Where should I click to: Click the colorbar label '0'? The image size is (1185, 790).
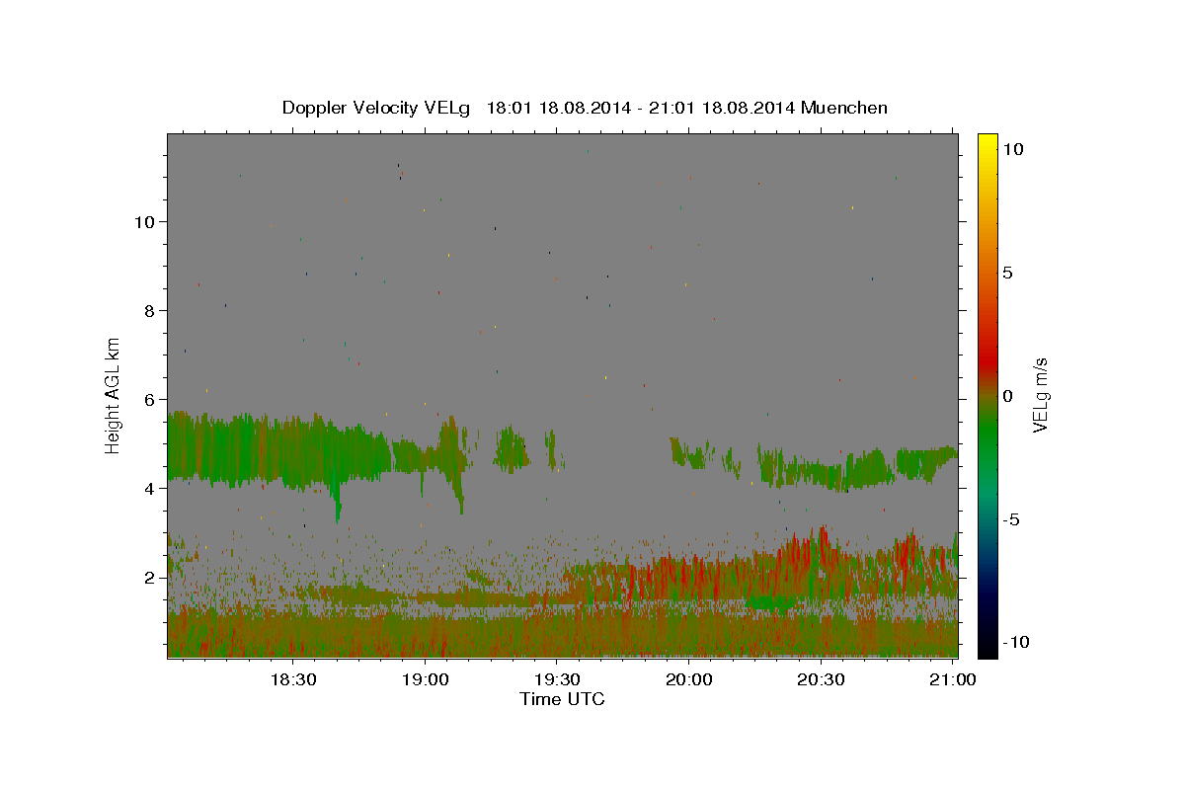pos(1007,396)
